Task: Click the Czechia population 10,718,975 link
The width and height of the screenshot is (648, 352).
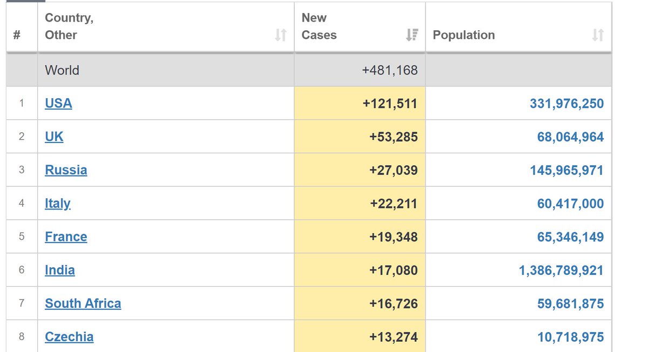Action: pyautogui.click(x=570, y=337)
